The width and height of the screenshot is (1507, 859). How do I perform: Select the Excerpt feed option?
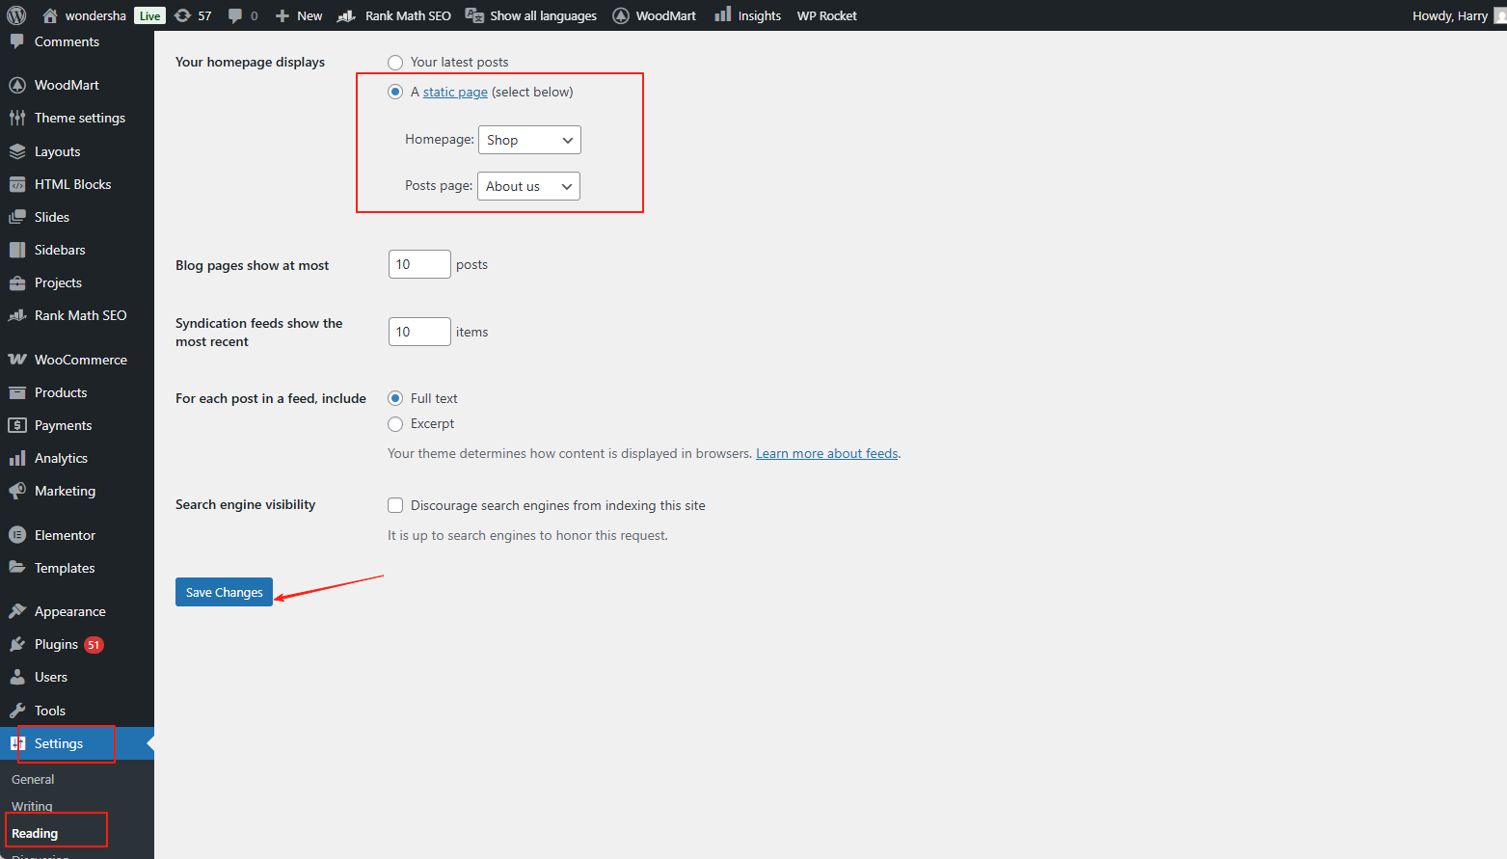395,423
